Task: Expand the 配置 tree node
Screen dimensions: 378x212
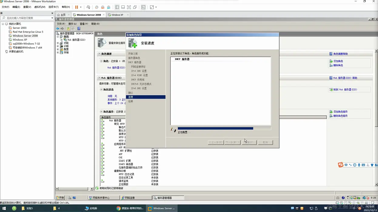Action: pyautogui.click(x=58, y=49)
